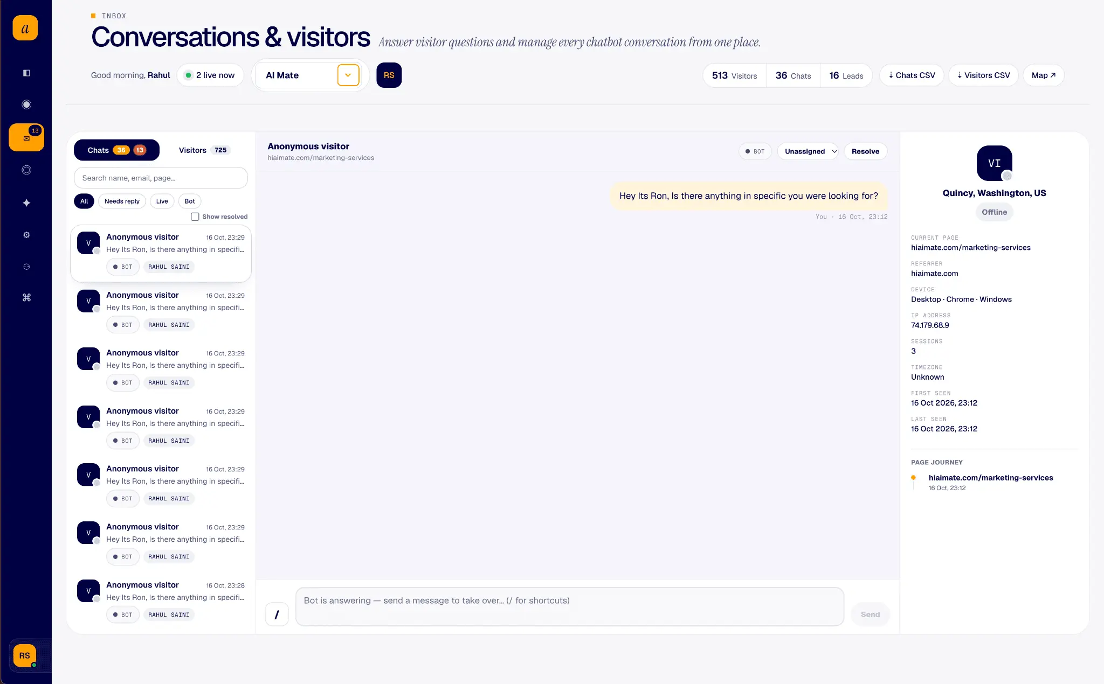This screenshot has height=684, width=1104.
Task: Open the half-filled square panel icon
Action: [x=26, y=73]
